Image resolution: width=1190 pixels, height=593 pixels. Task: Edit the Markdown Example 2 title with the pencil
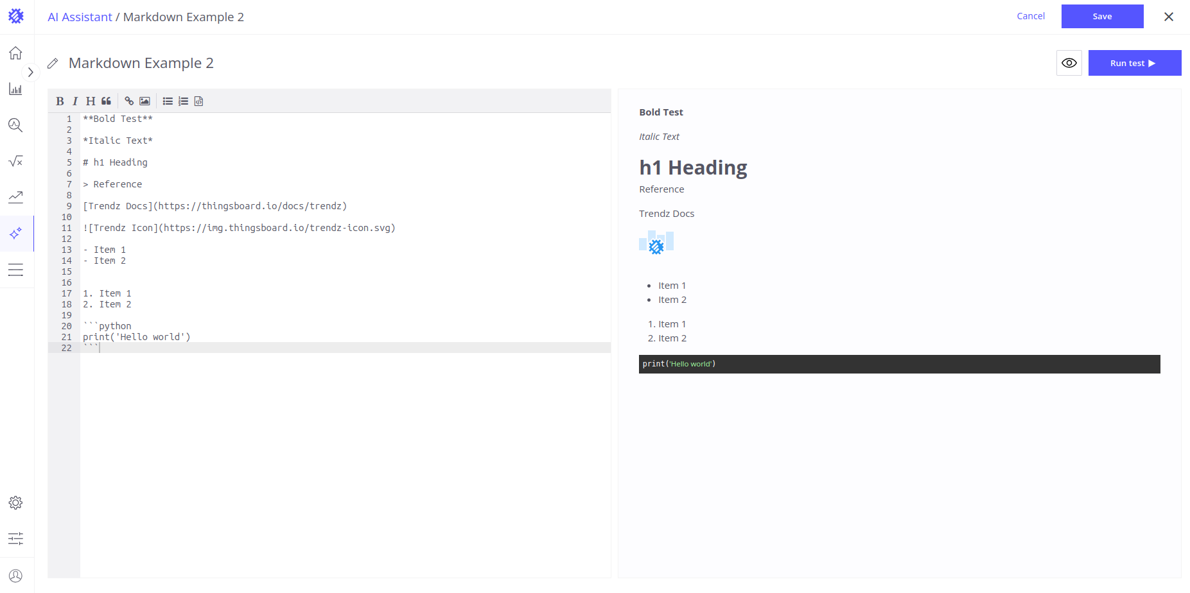tap(53, 64)
